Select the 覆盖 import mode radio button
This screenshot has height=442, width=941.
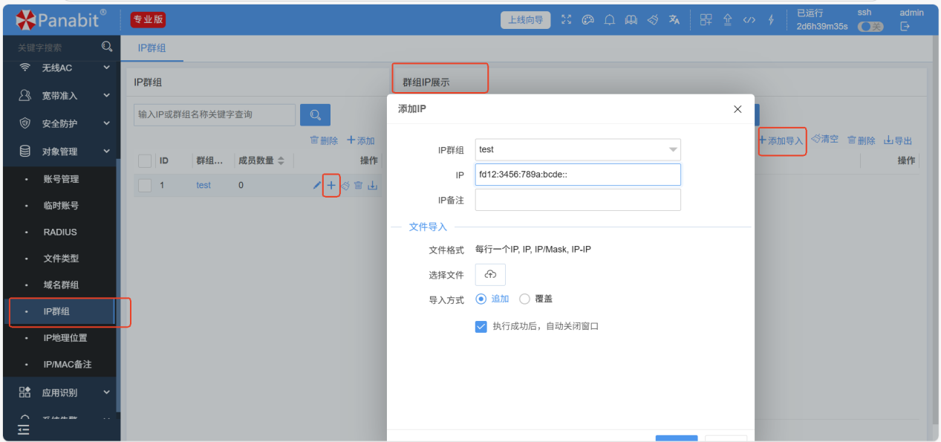(525, 299)
